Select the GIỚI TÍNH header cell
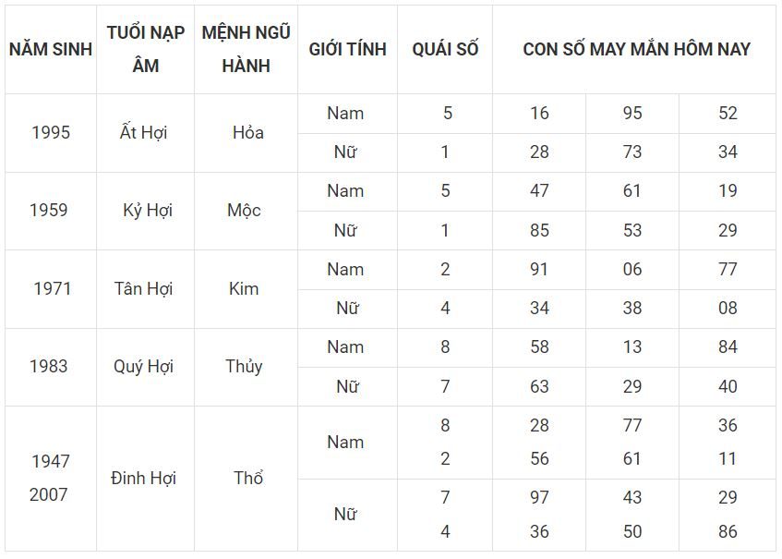 tap(347, 49)
